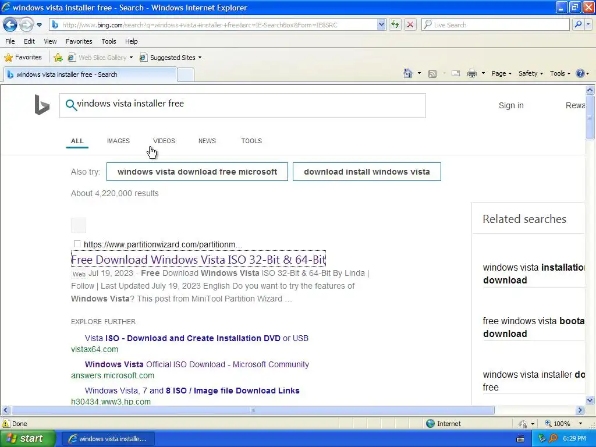Open the Tools menu in menu bar
The image size is (596, 447).
tap(109, 41)
